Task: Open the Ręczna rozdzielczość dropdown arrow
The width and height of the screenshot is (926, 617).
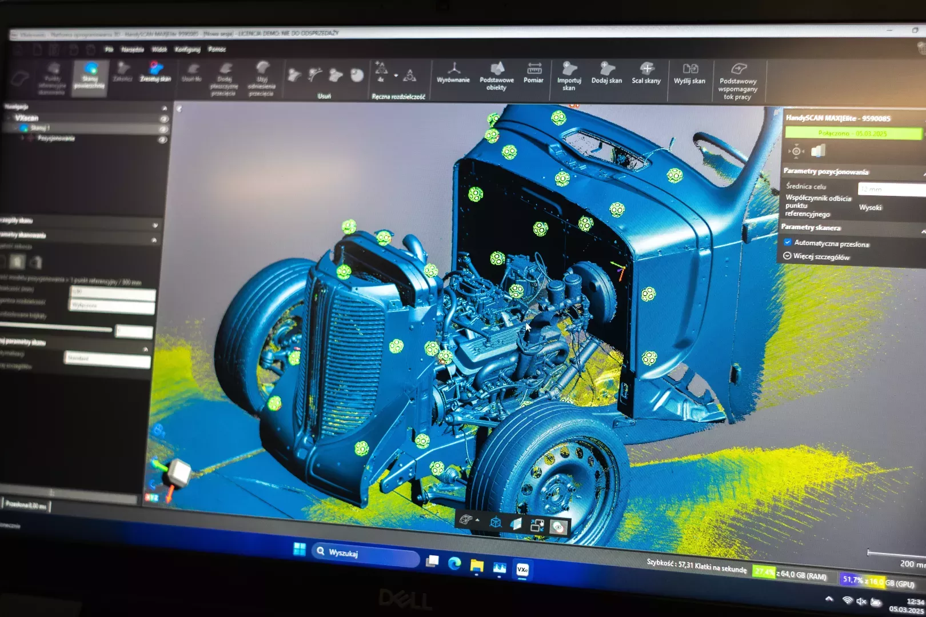Action: (x=396, y=75)
